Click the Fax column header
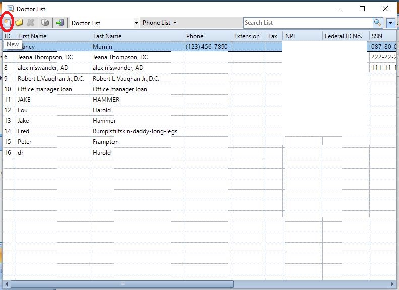 tap(274, 36)
